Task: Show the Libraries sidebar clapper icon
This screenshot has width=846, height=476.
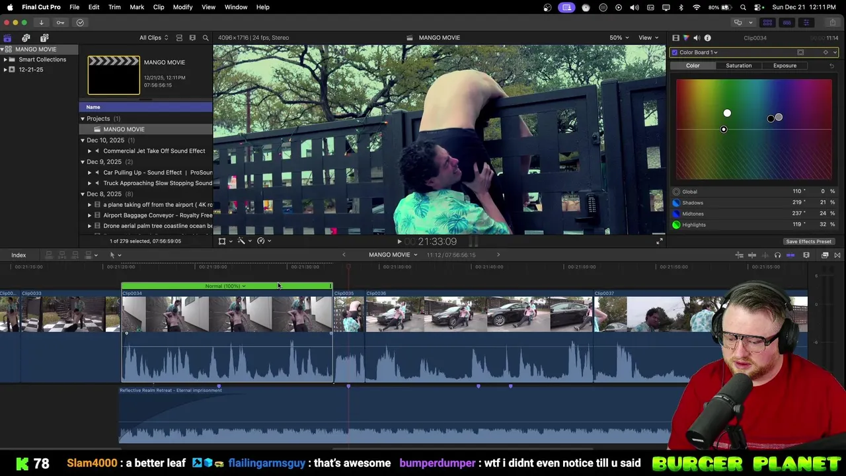Action: point(7,38)
